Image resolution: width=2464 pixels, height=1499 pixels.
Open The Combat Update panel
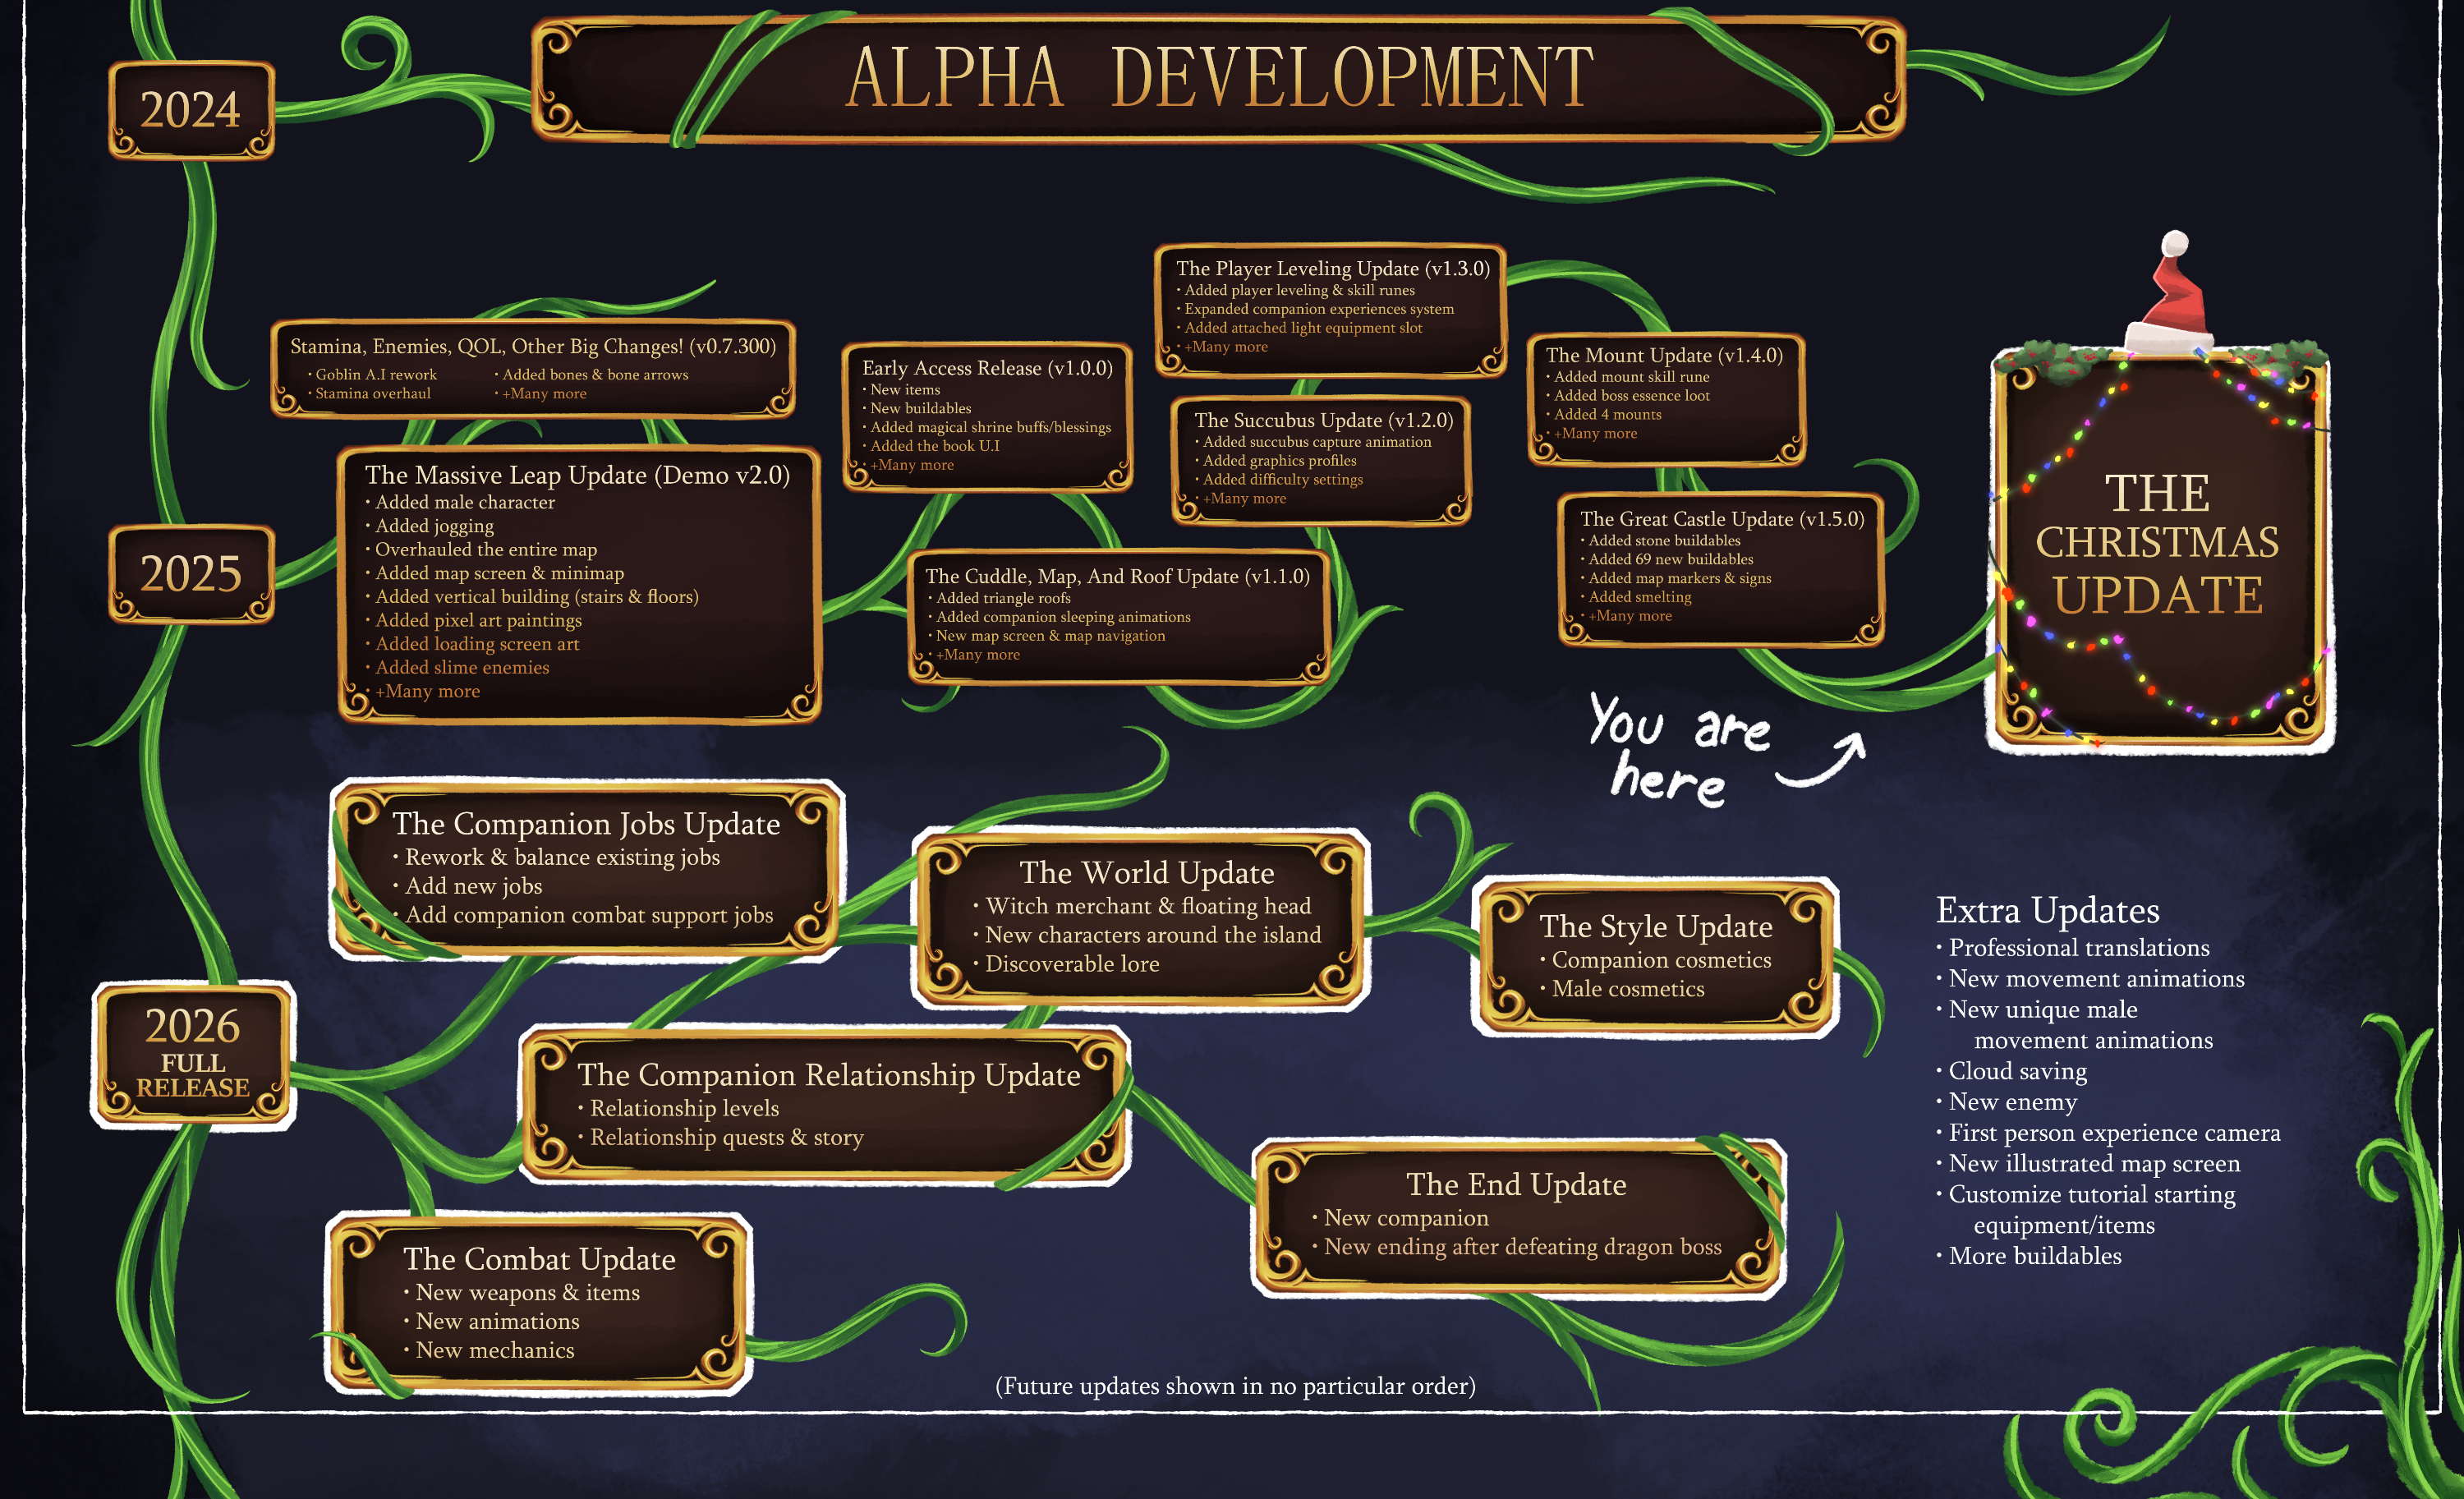539,1303
